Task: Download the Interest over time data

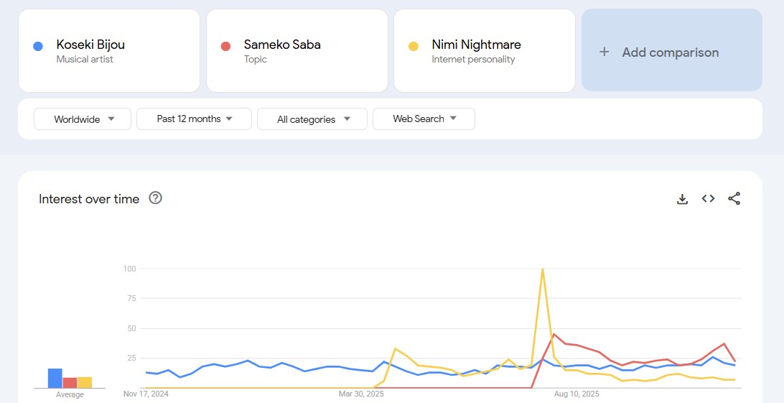Action: point(682,199)
